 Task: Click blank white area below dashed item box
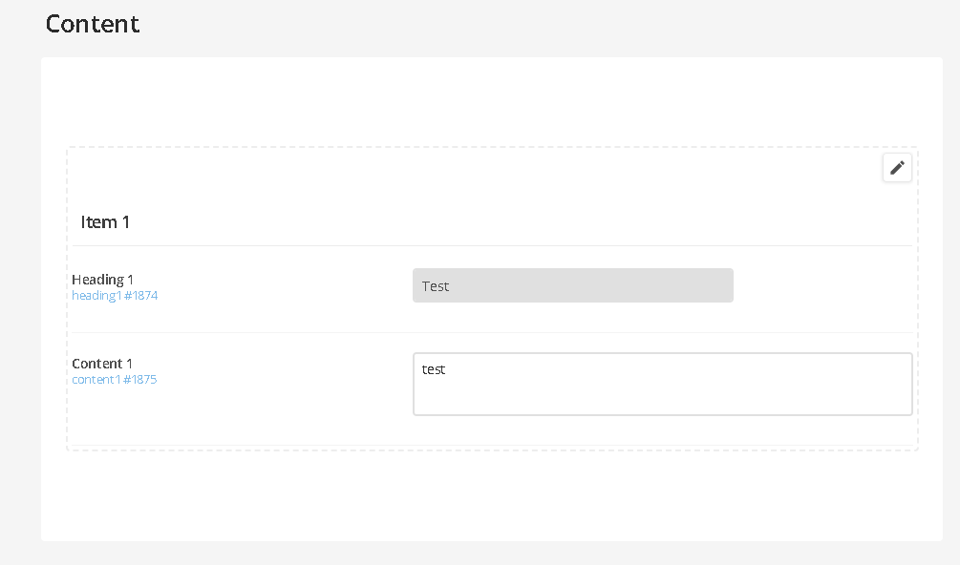(x=492, y=495)
